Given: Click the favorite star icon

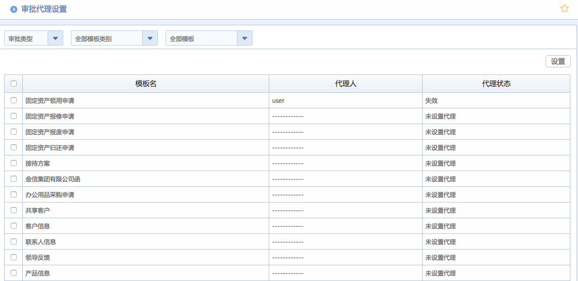Looking at the screenshot, I should [x=564, y=9].
